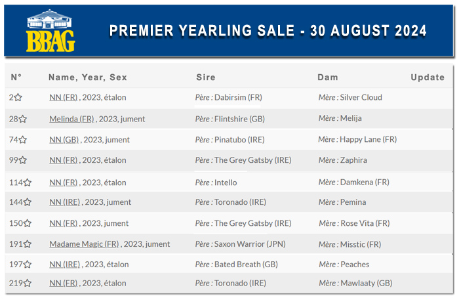The height and width of the screenshot is (300, 459).
Task: Open the Madame Magic (FR) link
Action: (84, 244)
